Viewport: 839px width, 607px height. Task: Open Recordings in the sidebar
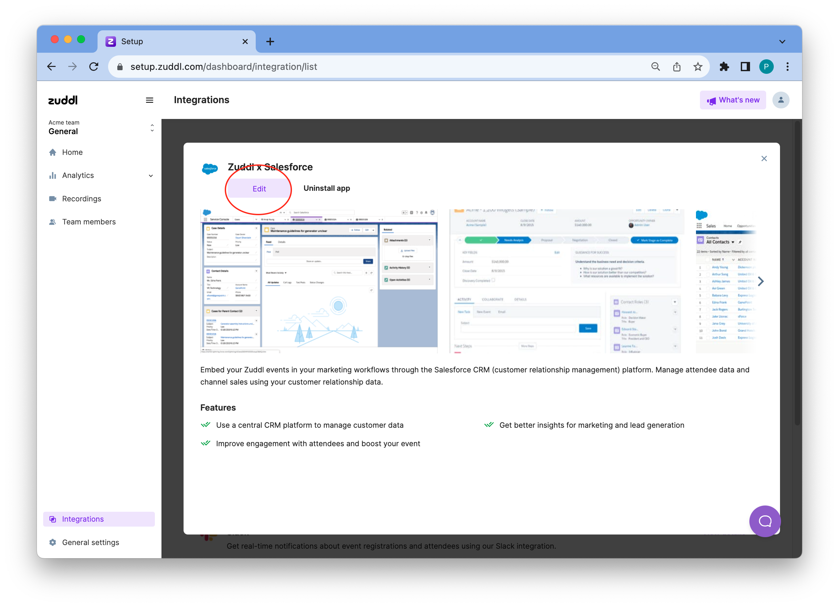click(81, 199)
